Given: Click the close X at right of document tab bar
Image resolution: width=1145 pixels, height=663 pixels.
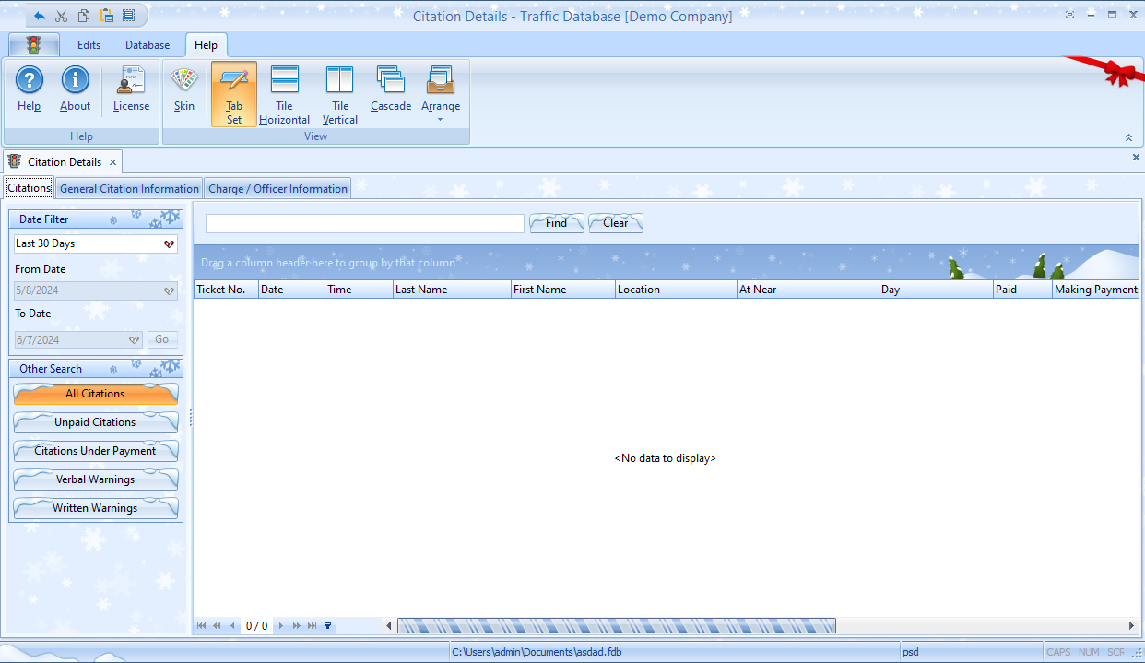Looking at the screenshot, I should point(1136,158).
